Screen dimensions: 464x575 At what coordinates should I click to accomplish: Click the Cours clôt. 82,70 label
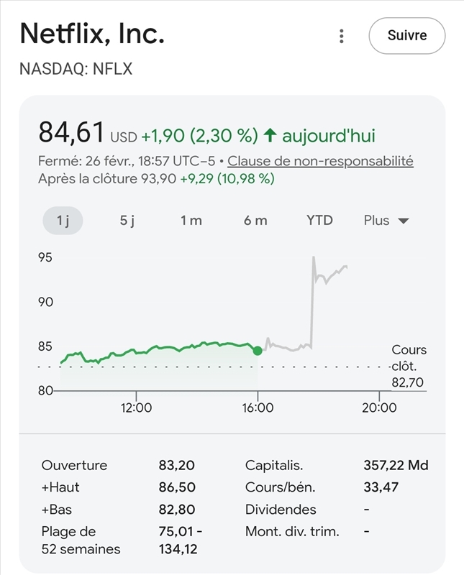coord(409,367)
